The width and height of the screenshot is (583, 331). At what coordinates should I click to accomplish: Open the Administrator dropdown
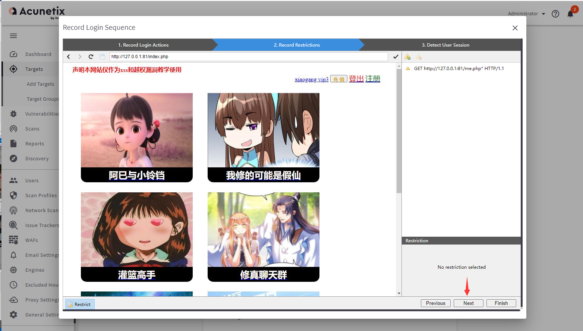point(526,14)
